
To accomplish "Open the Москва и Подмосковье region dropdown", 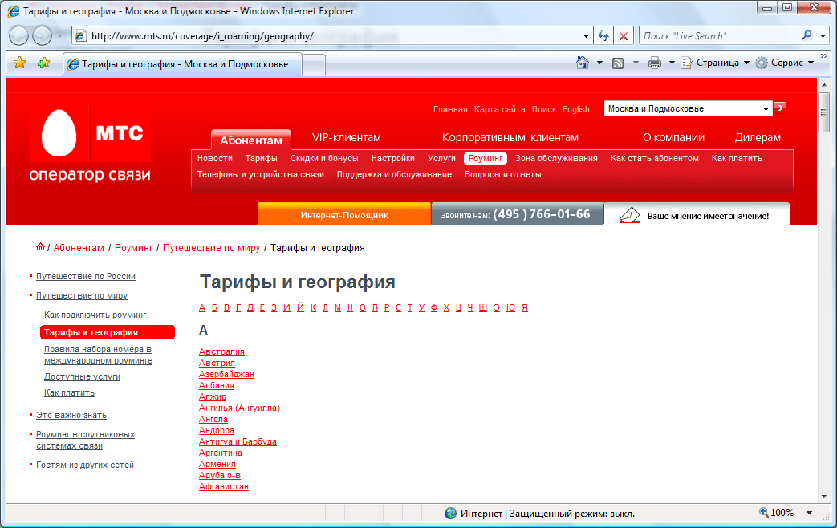I will (766, 109).
